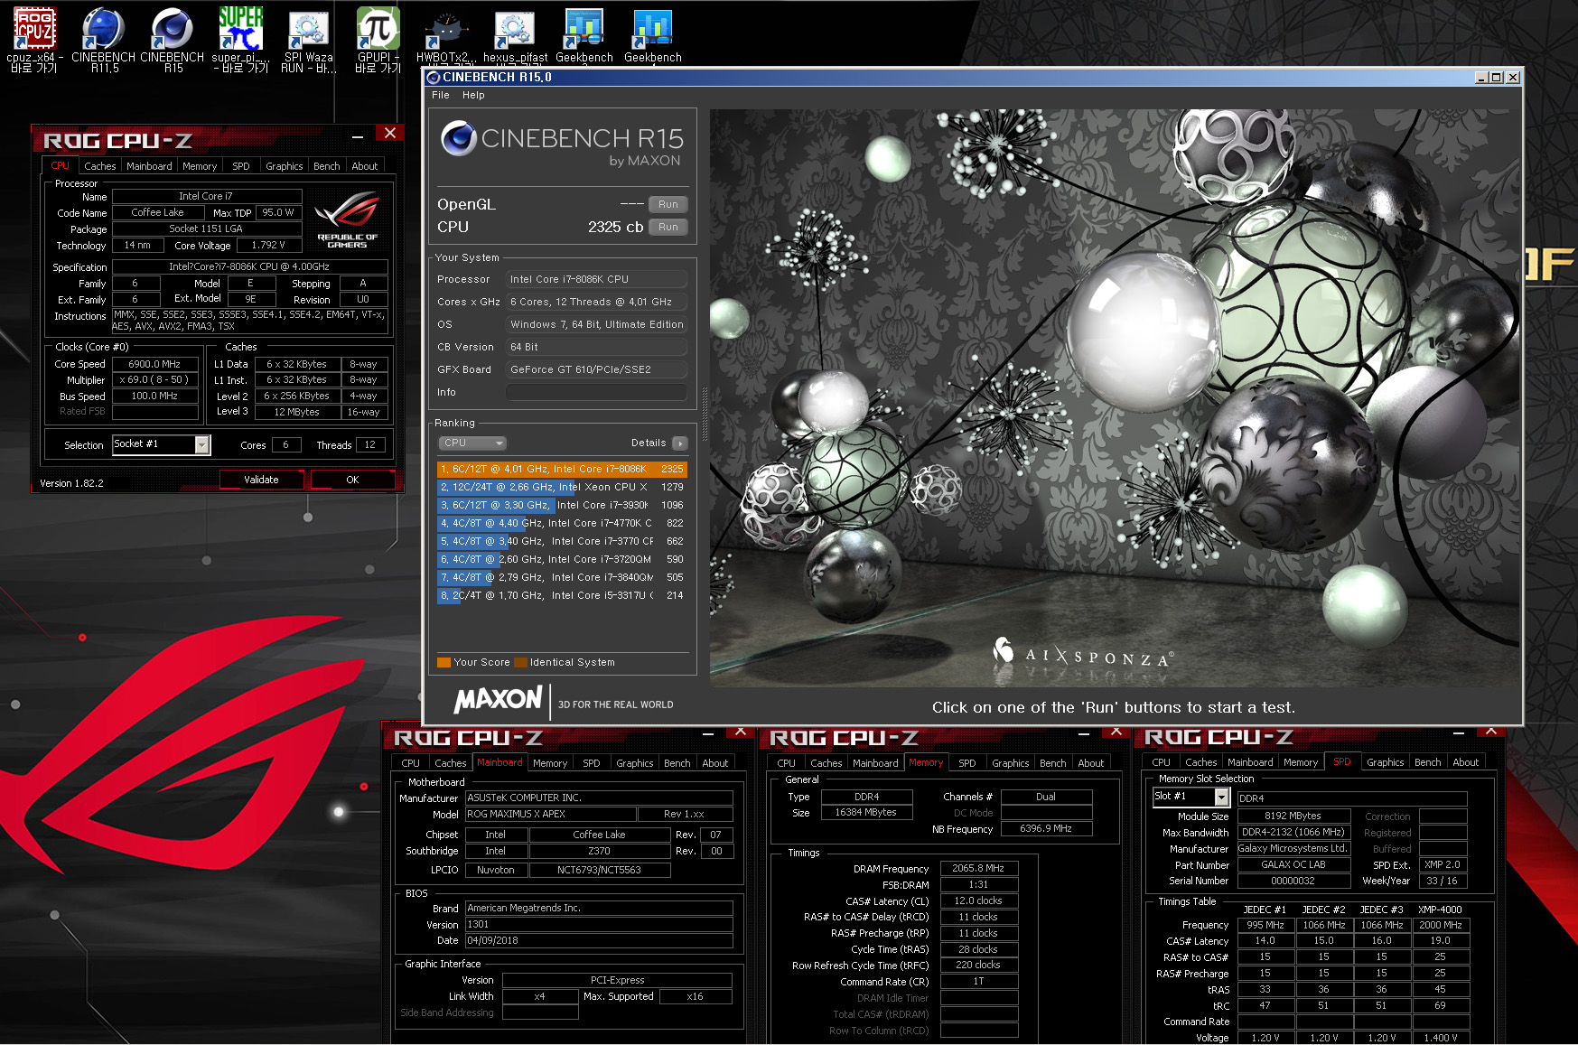This screenshot has width=1578, height=1045.
Task: Open the Socket #1 selection dropdown
Action: (202, 444)
